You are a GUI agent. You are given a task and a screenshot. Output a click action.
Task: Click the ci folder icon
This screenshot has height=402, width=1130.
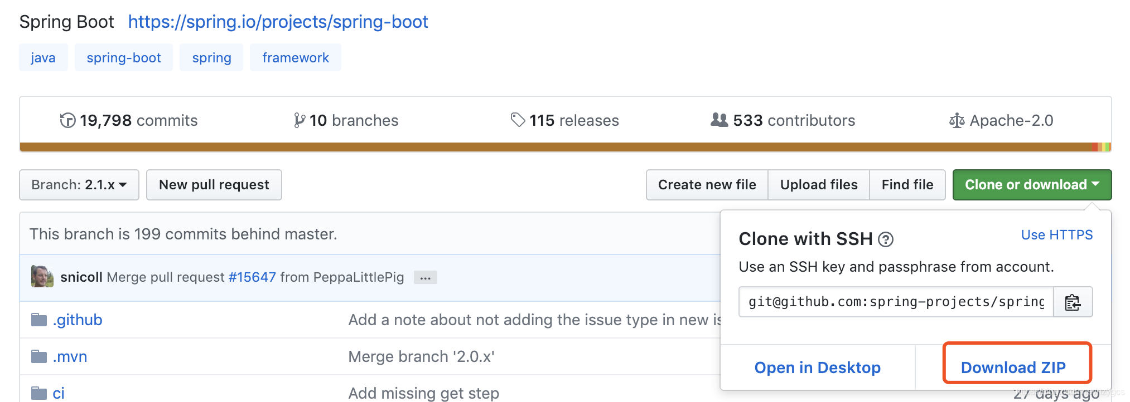tap(39, 393)
